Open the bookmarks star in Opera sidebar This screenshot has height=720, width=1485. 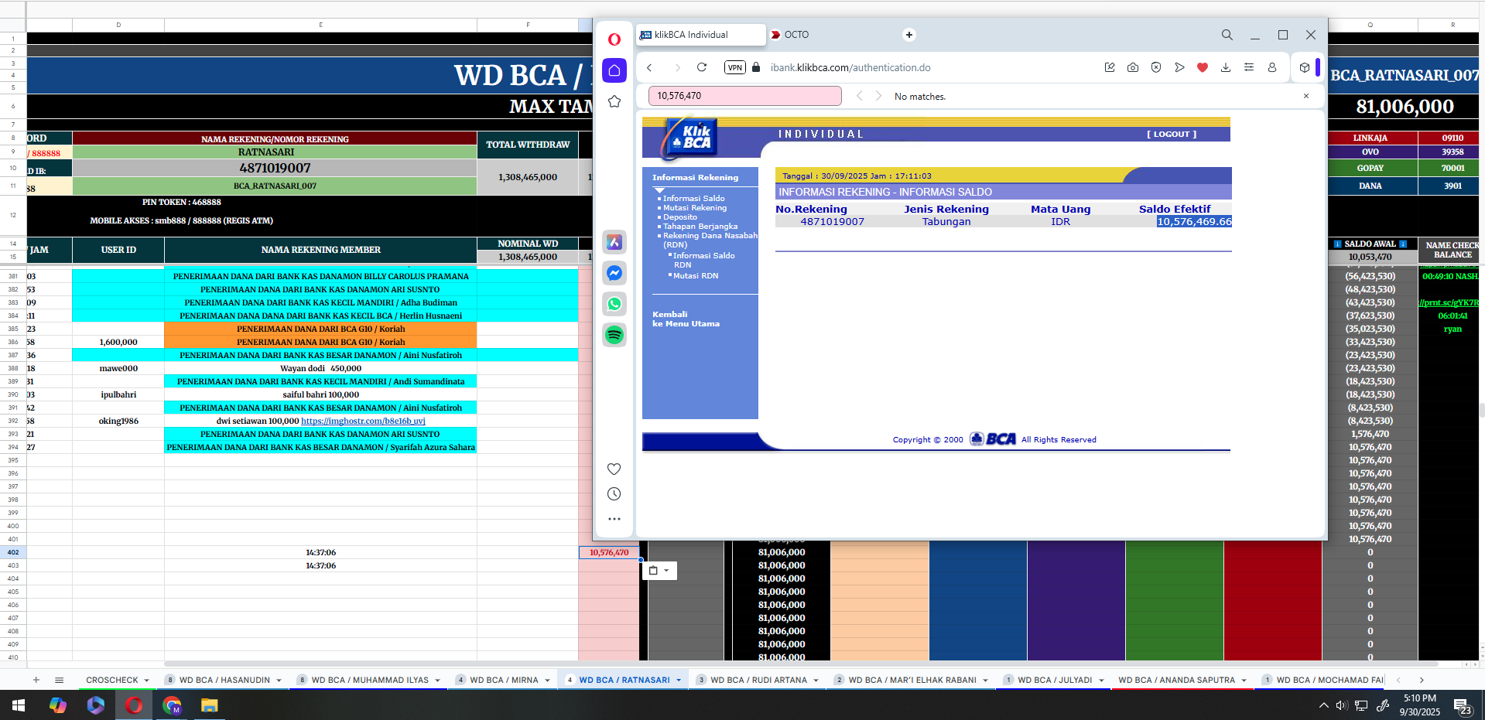point(614,101)
